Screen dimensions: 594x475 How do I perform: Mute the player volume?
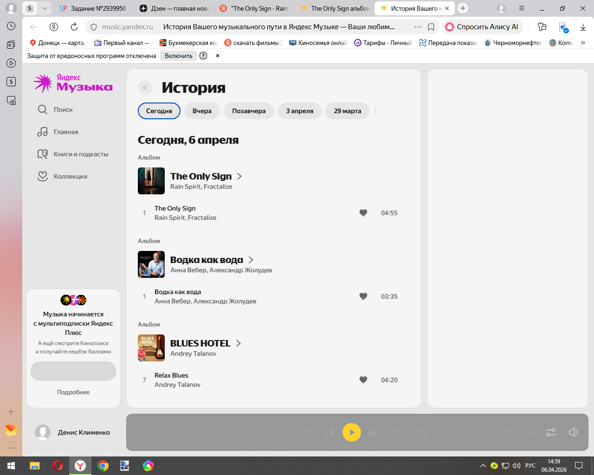pyautogui.click(x=573, y=432)
